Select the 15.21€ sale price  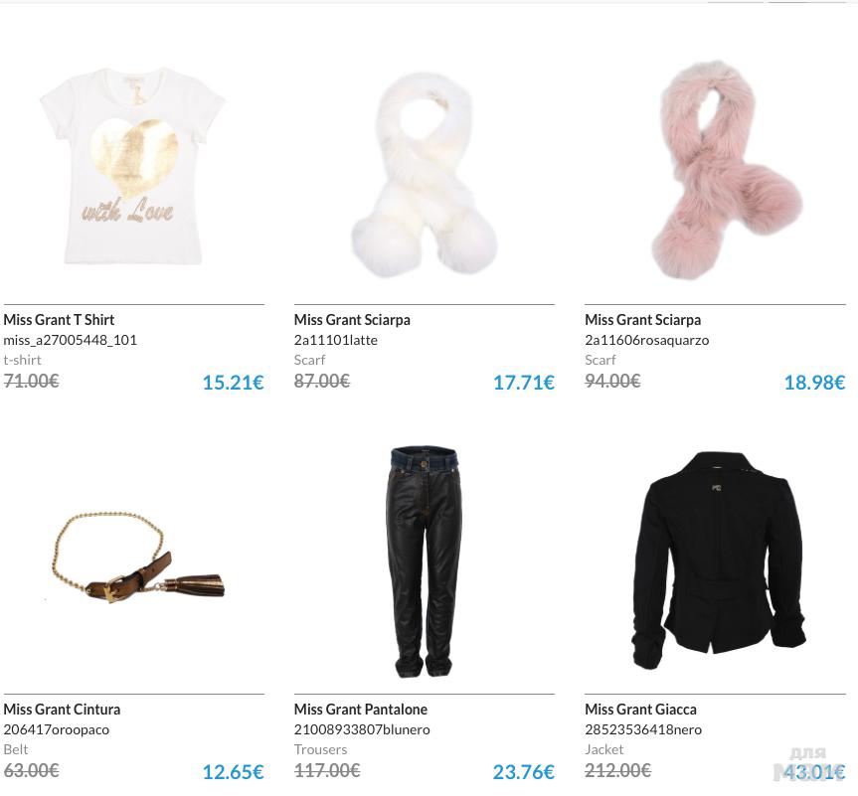coord(233,383)
